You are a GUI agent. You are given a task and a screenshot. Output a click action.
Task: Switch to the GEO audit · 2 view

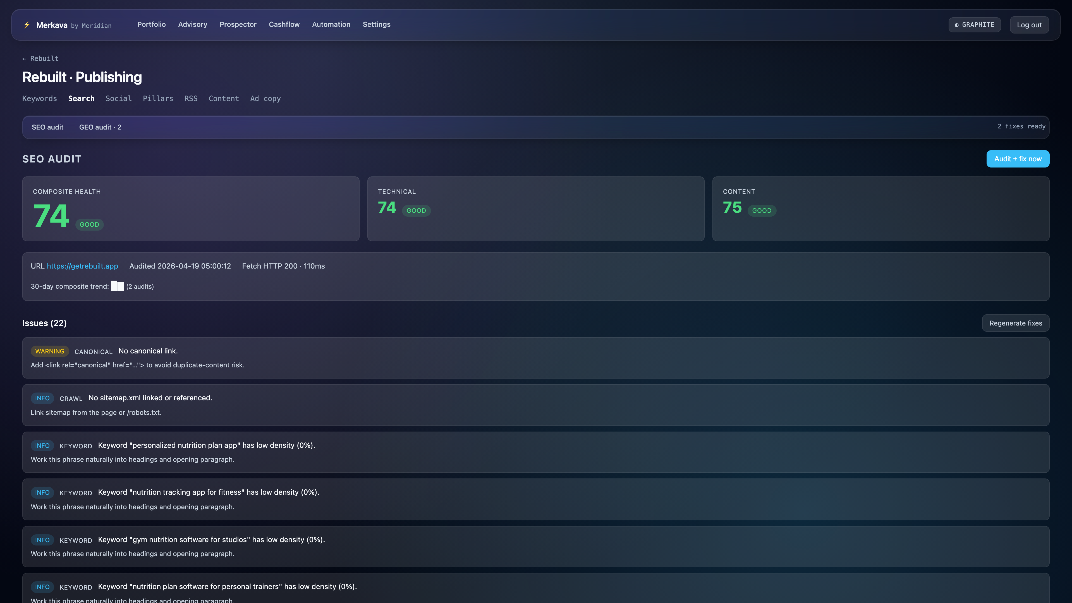tap(100, 127)
